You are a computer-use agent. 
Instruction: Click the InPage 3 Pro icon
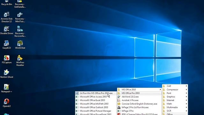119,111
